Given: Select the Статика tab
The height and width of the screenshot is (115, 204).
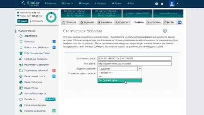Looking at the screenshot, I should (x=139, y=22).
